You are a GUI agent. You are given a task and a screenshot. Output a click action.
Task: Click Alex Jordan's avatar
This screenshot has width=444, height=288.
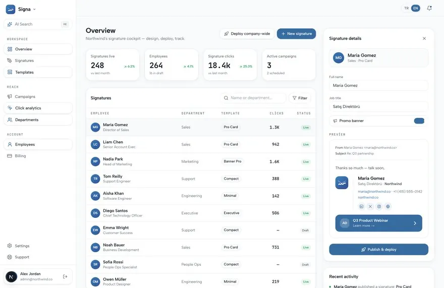tap(11, 276)
